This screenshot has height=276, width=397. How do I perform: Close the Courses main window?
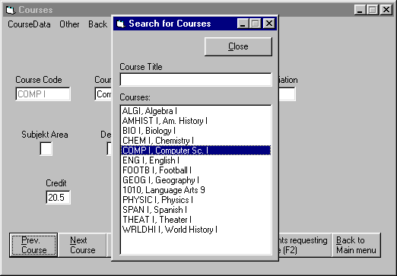(x=386, y=10)
